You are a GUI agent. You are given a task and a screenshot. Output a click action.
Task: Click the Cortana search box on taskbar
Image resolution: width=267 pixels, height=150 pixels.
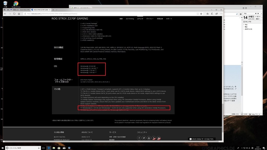tap(23, 148)
